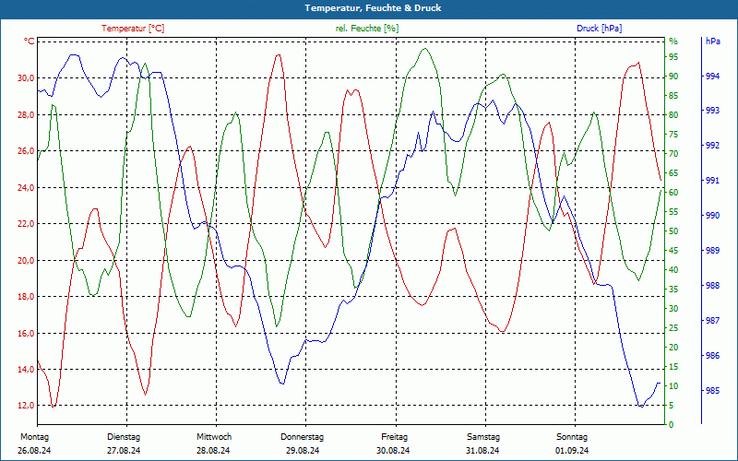Click the 'Montag' day label
The width and height of the screenshot is (738, 461).
point(34,437)
